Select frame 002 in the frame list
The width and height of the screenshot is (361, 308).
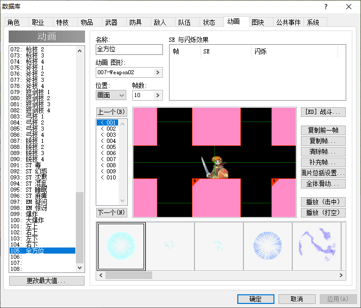(107, 129)
